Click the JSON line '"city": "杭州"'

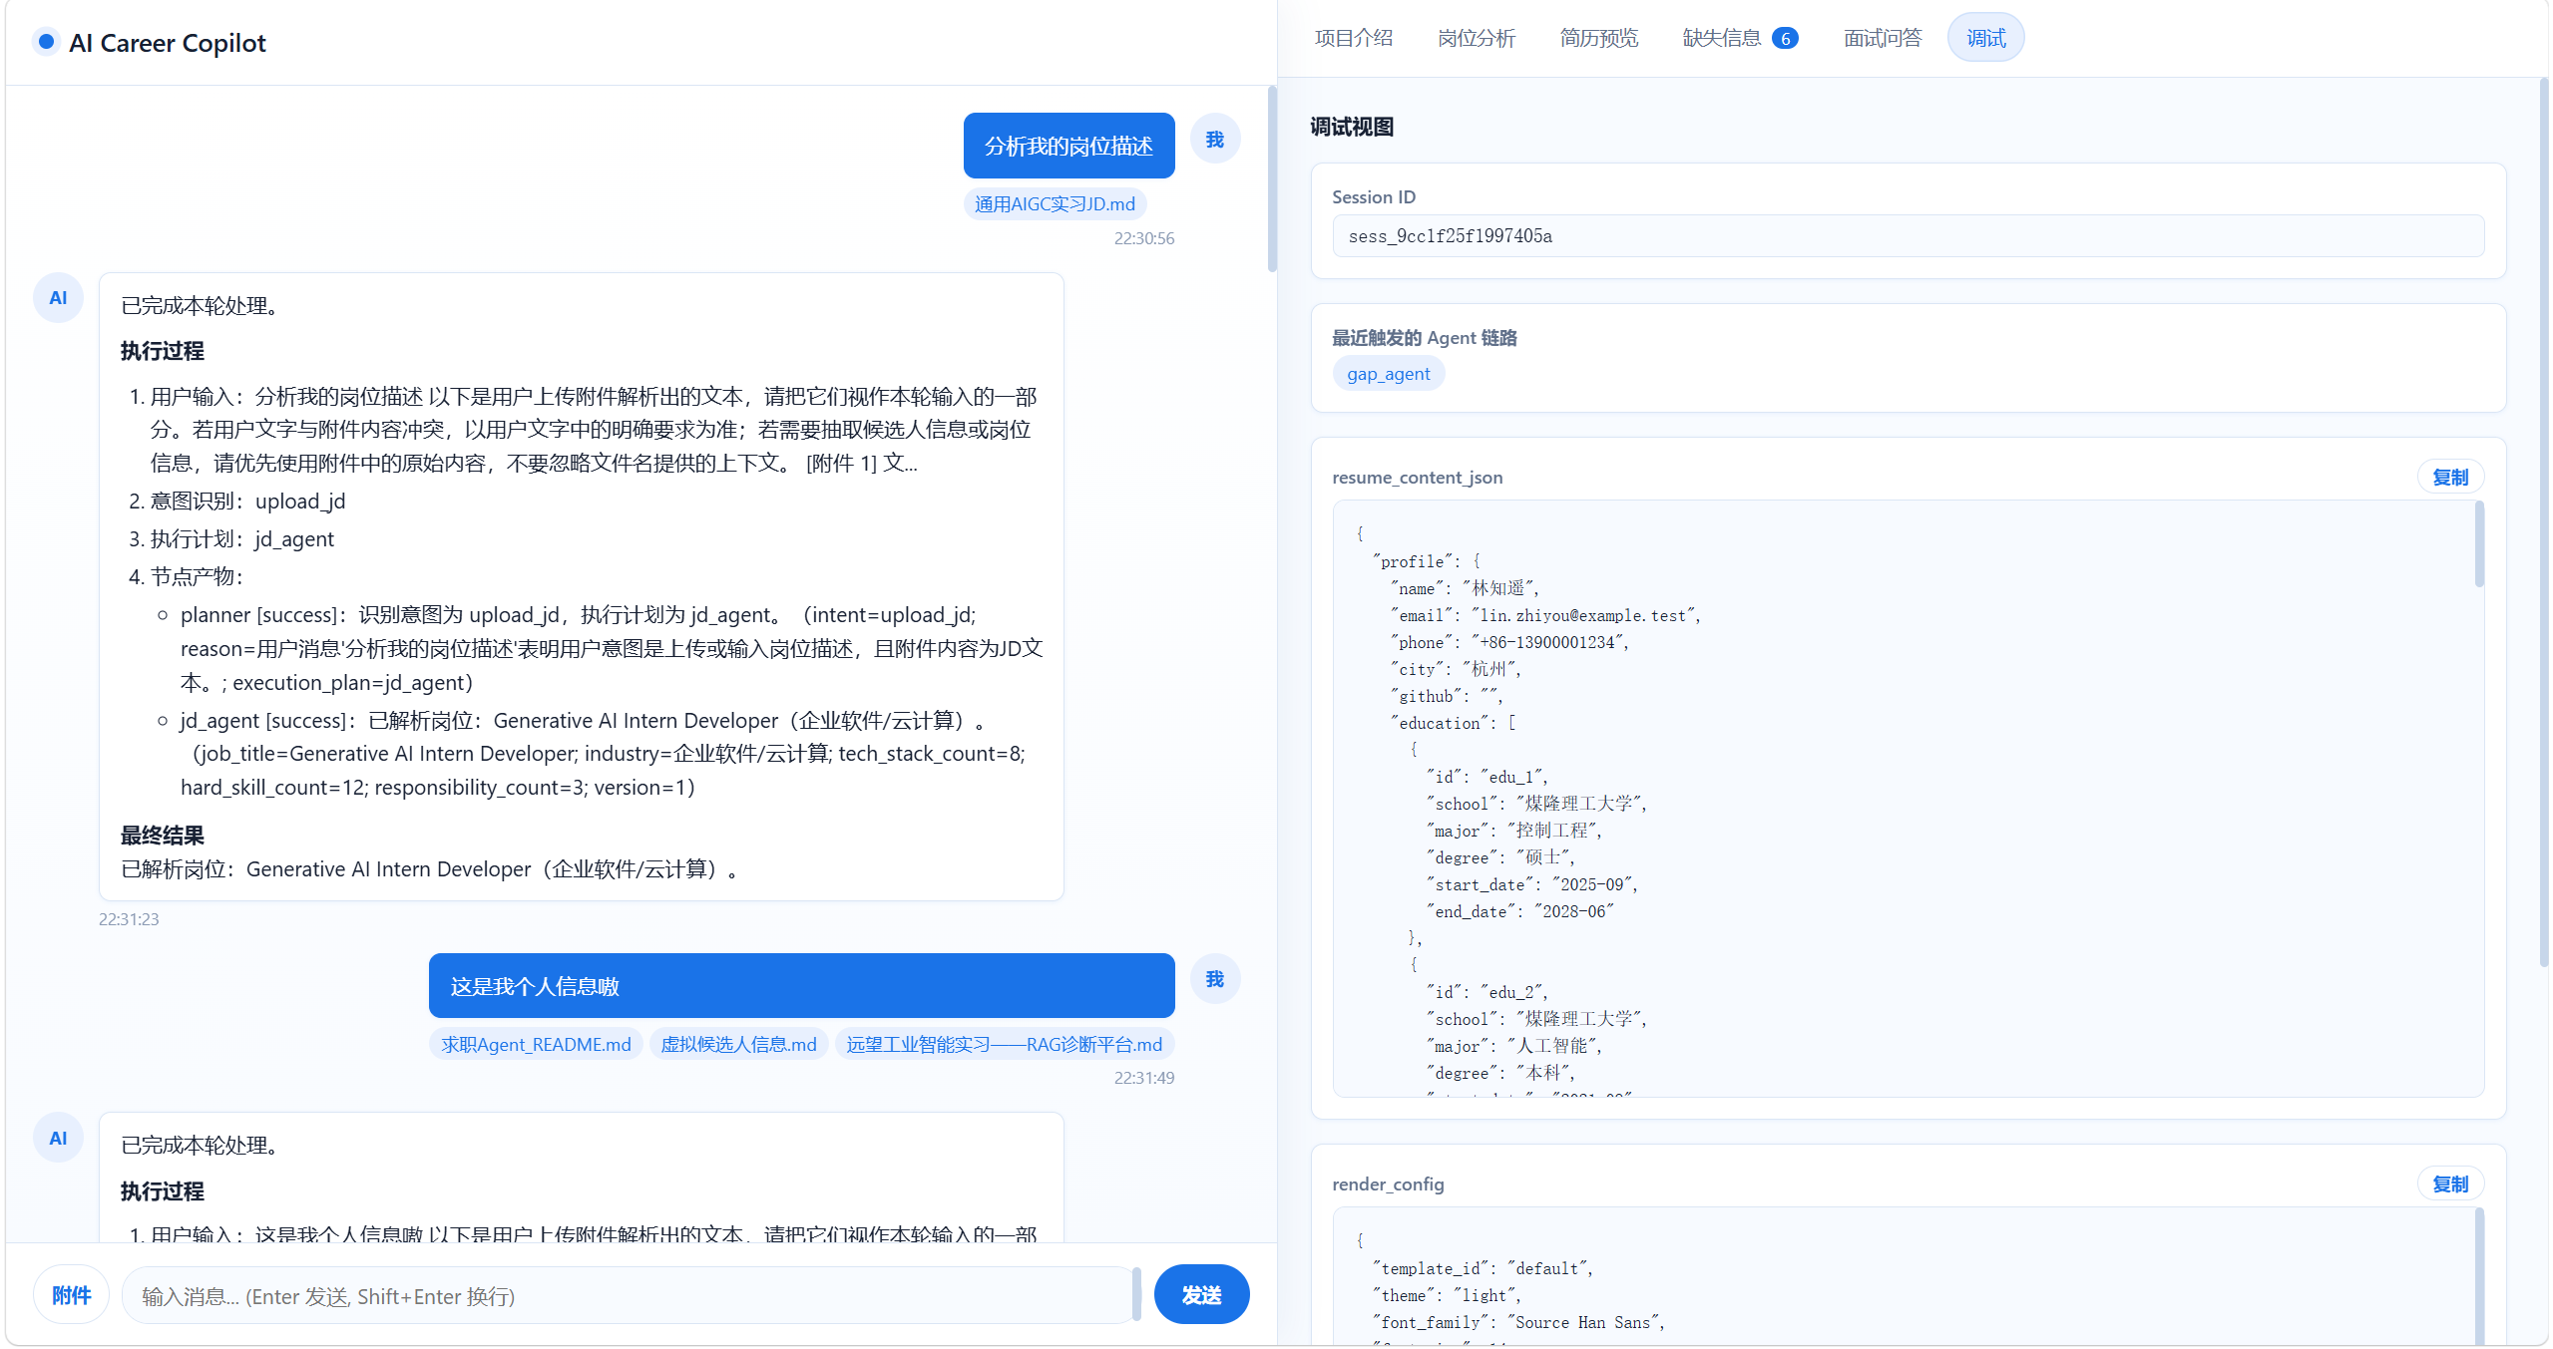click(1456, 670)
